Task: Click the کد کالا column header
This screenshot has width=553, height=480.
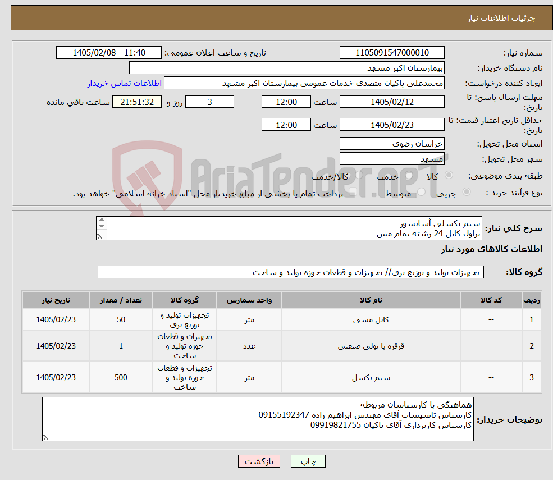Action: 491,300
